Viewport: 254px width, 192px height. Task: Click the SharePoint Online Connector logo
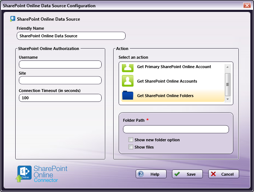41,174
